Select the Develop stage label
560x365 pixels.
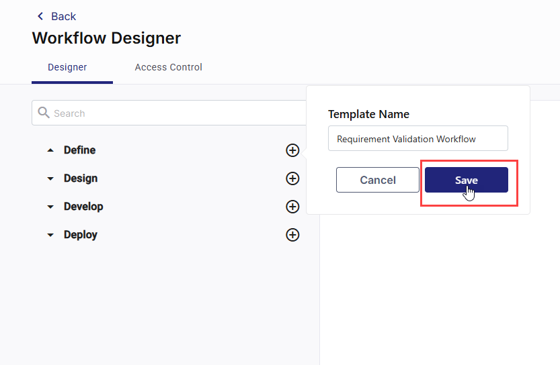point(83,207)
